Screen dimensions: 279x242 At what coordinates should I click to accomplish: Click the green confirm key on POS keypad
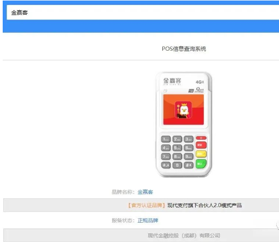(x=201, y=164)
